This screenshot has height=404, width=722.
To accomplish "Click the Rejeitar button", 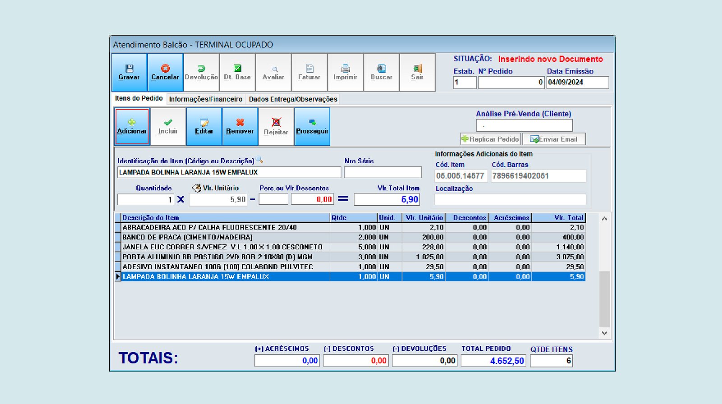I will pyautogui.click(x=276, y=127).
